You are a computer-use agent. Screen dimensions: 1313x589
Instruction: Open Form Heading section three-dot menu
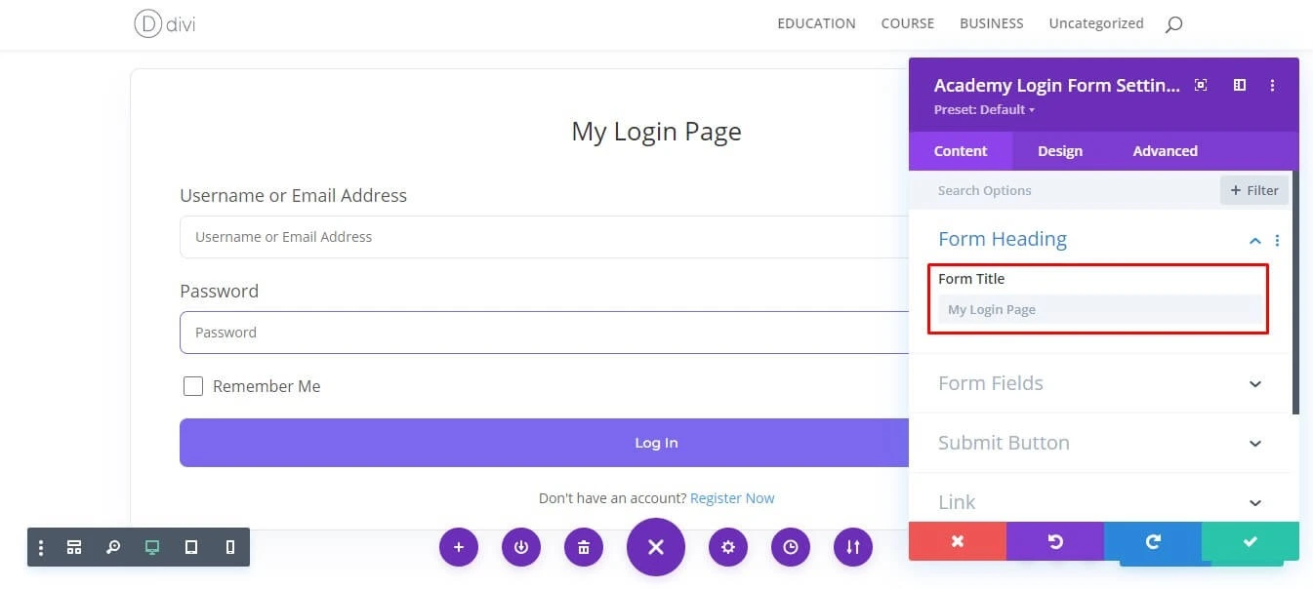point(1277,241)
